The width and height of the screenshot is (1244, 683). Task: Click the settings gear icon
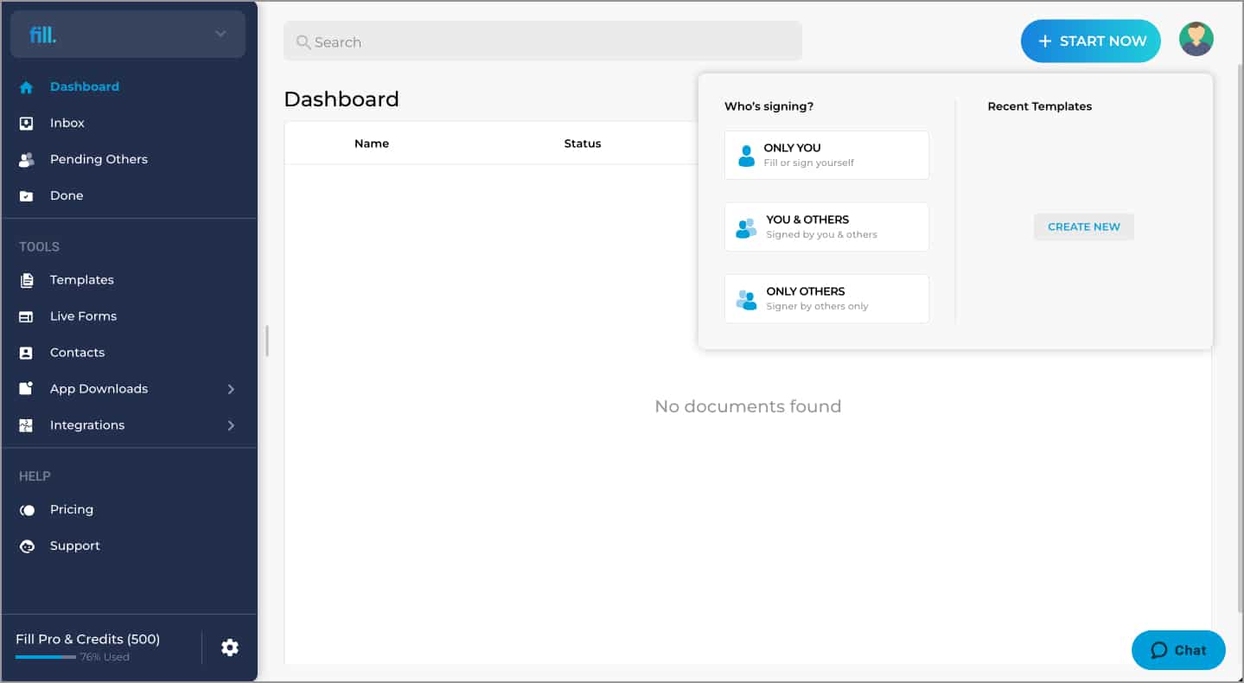coord(230,648)
